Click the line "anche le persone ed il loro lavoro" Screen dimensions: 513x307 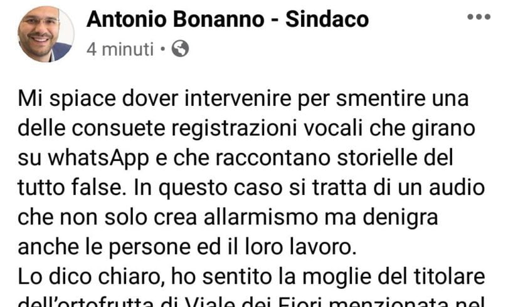click(187, 247)
